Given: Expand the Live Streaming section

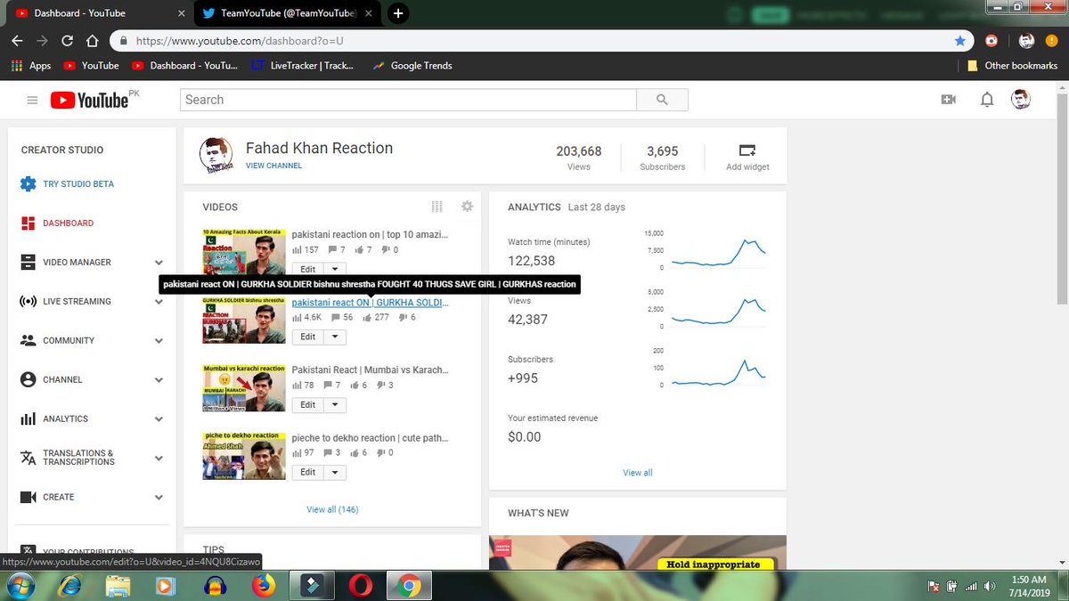Looking at the screenshot, I should coord(159,302).
